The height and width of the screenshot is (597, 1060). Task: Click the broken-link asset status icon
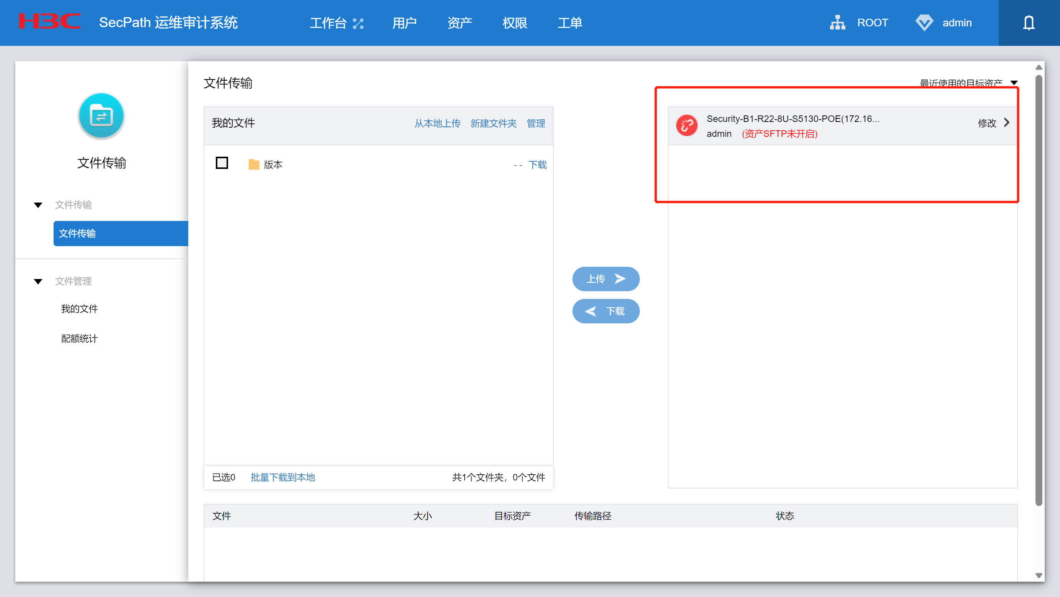687,125
